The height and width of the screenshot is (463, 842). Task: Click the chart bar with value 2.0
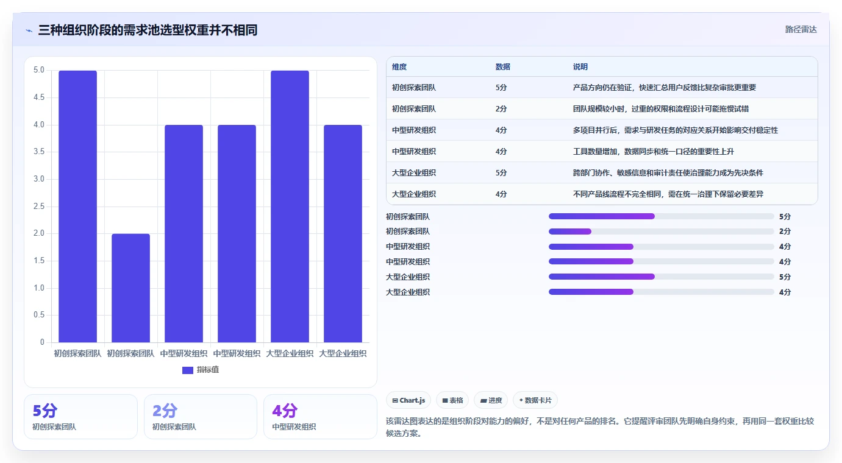coord(130,288)
